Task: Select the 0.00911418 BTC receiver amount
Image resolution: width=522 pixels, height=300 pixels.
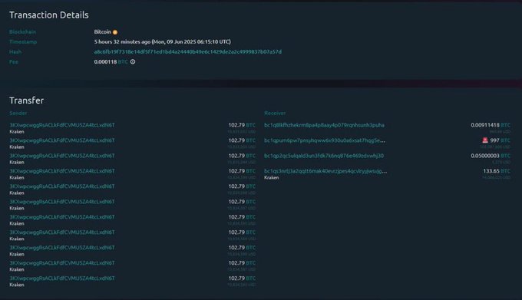Action: pos(491,125)
